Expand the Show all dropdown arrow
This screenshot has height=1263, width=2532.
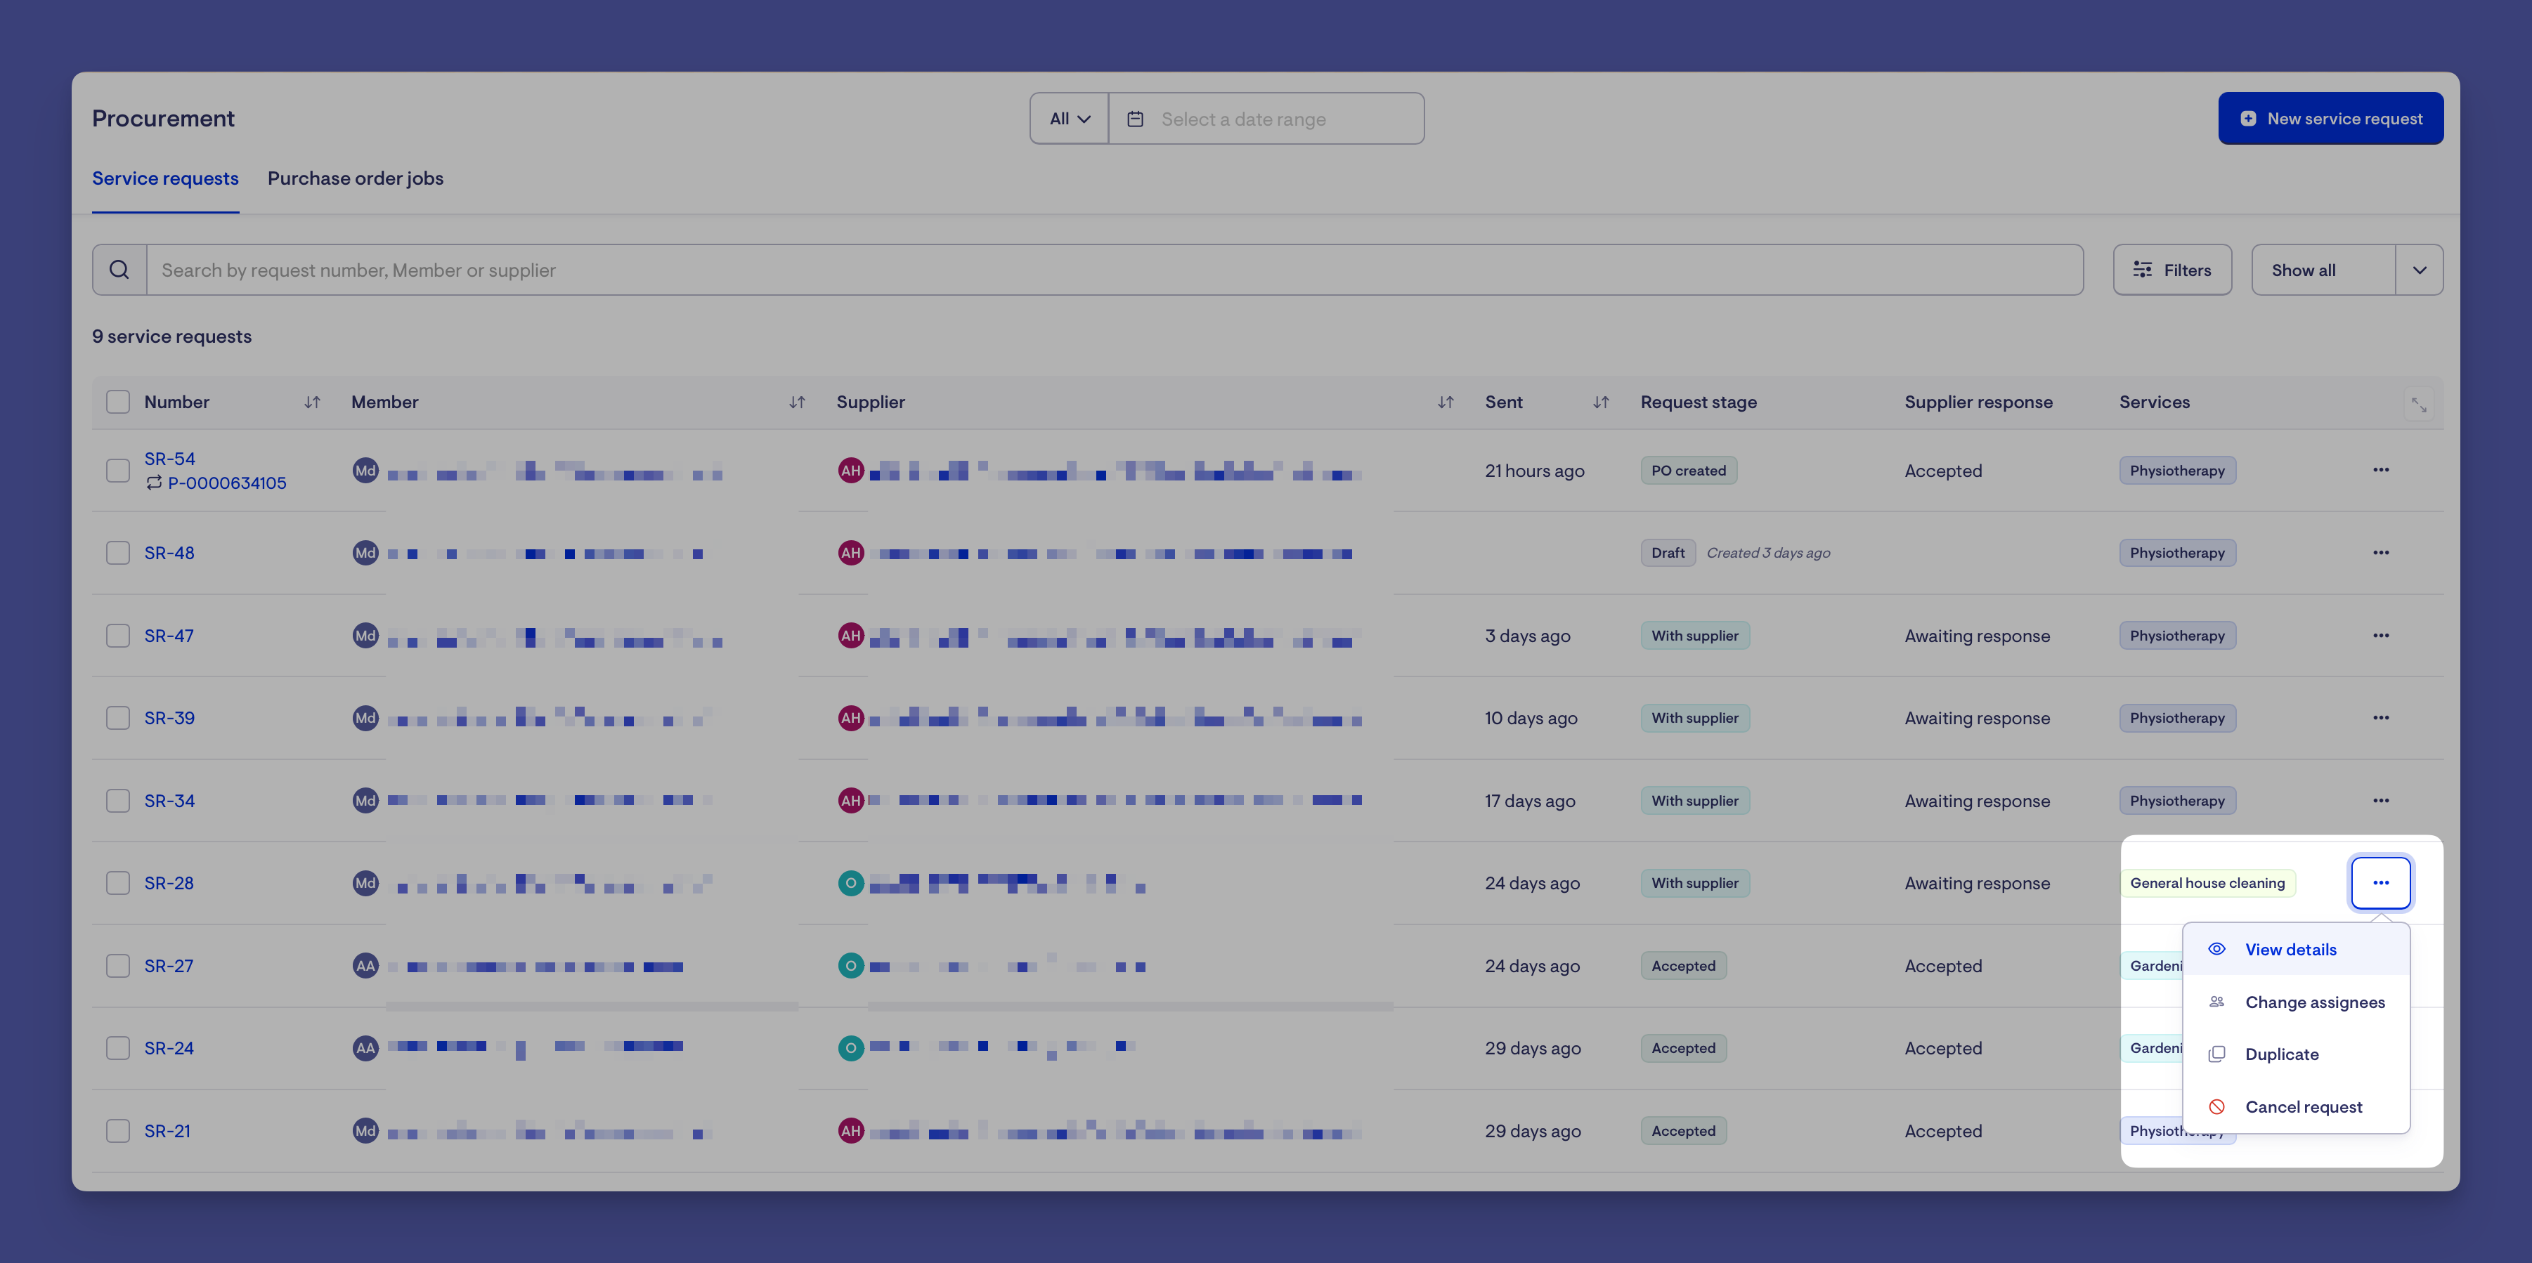[x=2419, y=269]
